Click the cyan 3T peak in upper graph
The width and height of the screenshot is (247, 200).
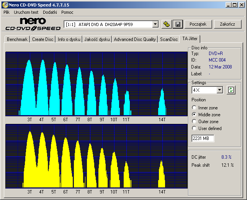point(29,88)
